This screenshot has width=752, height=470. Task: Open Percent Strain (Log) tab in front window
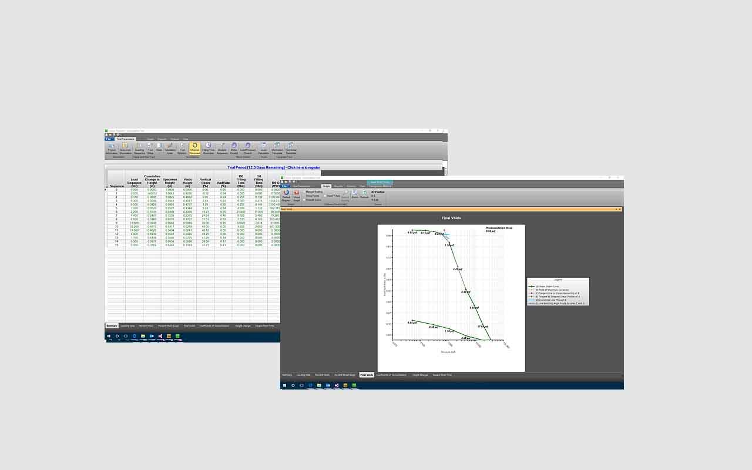click(x=344, y=375)
